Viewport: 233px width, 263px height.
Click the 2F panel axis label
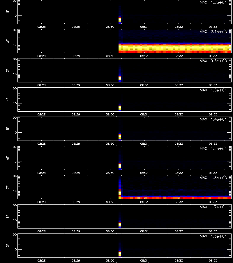[x=8, y=41]
